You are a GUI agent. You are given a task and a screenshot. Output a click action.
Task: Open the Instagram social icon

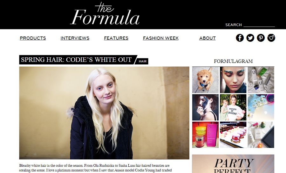[271, 38]
